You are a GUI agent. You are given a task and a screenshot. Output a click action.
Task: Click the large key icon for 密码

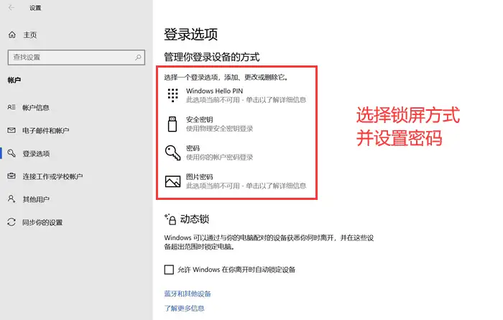pos(172,152)
